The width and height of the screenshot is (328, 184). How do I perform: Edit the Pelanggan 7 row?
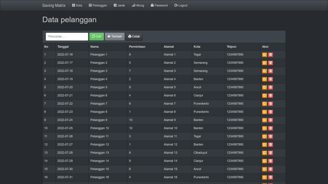pos(265,104)
